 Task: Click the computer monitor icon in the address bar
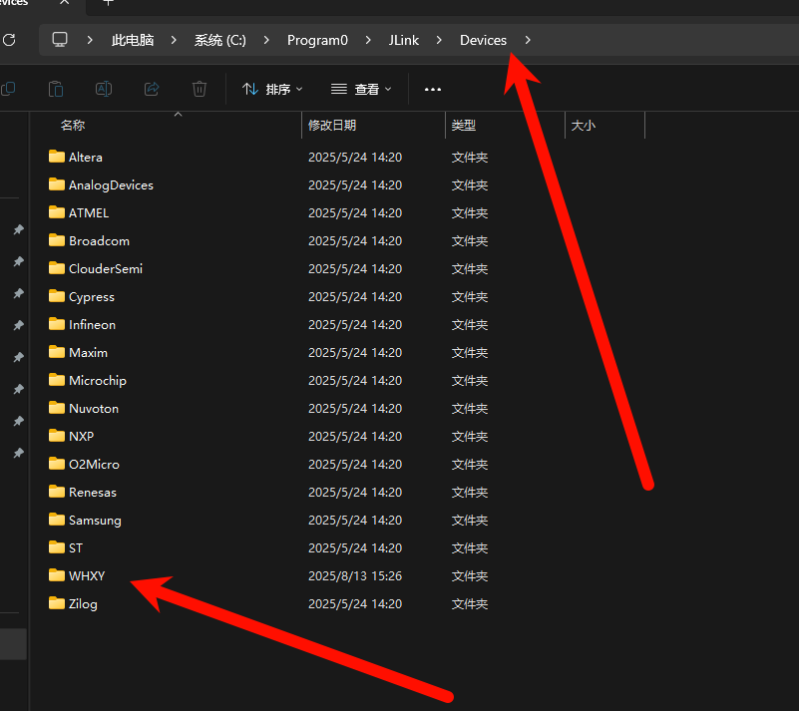[60, 40]
